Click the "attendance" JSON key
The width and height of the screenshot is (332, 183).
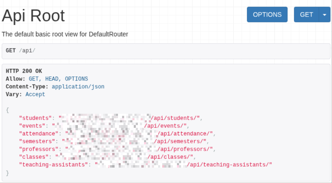(39, 134)
